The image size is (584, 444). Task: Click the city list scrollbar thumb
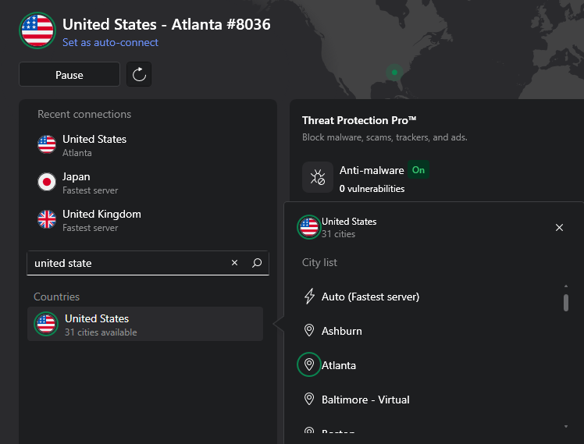tap(566, 303)
